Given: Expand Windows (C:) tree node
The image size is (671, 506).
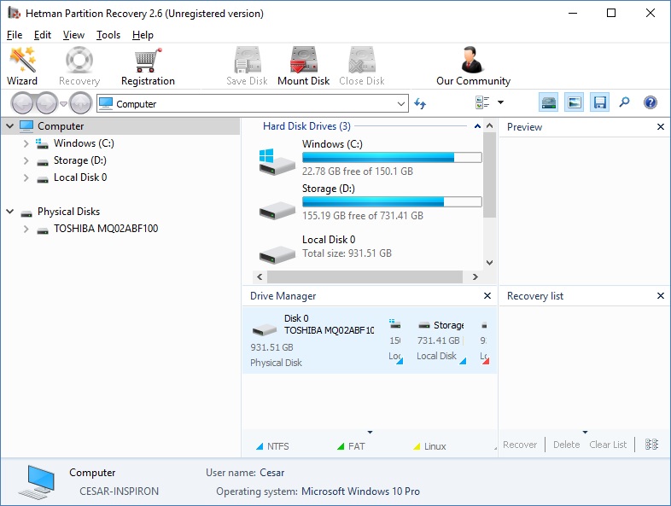Looking at the screenshot, I should 26,143.
